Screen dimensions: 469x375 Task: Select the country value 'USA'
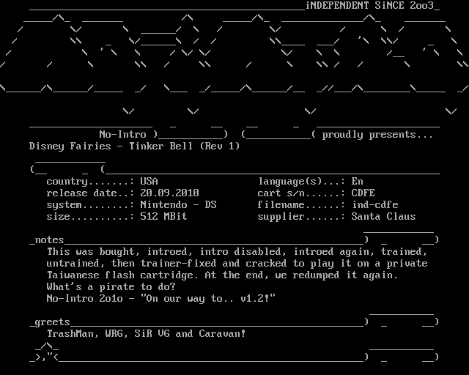[x=149, y=182]
